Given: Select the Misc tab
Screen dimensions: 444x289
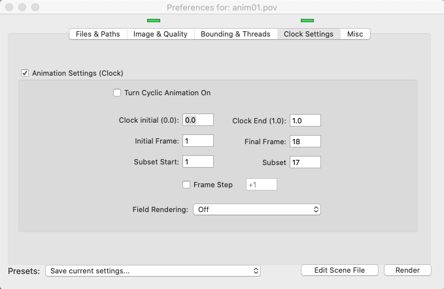Looking at the screenshot, I should pyautogui.click(x=355, y=34).
